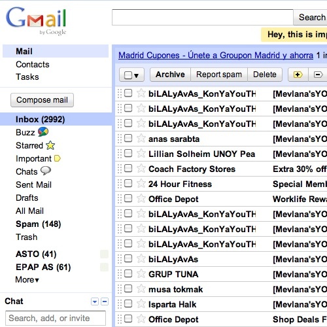Star the Coach Factory Stores email
Image resolution: width=327 pixels, height=327 pixels.
click(x=141, y=169)
